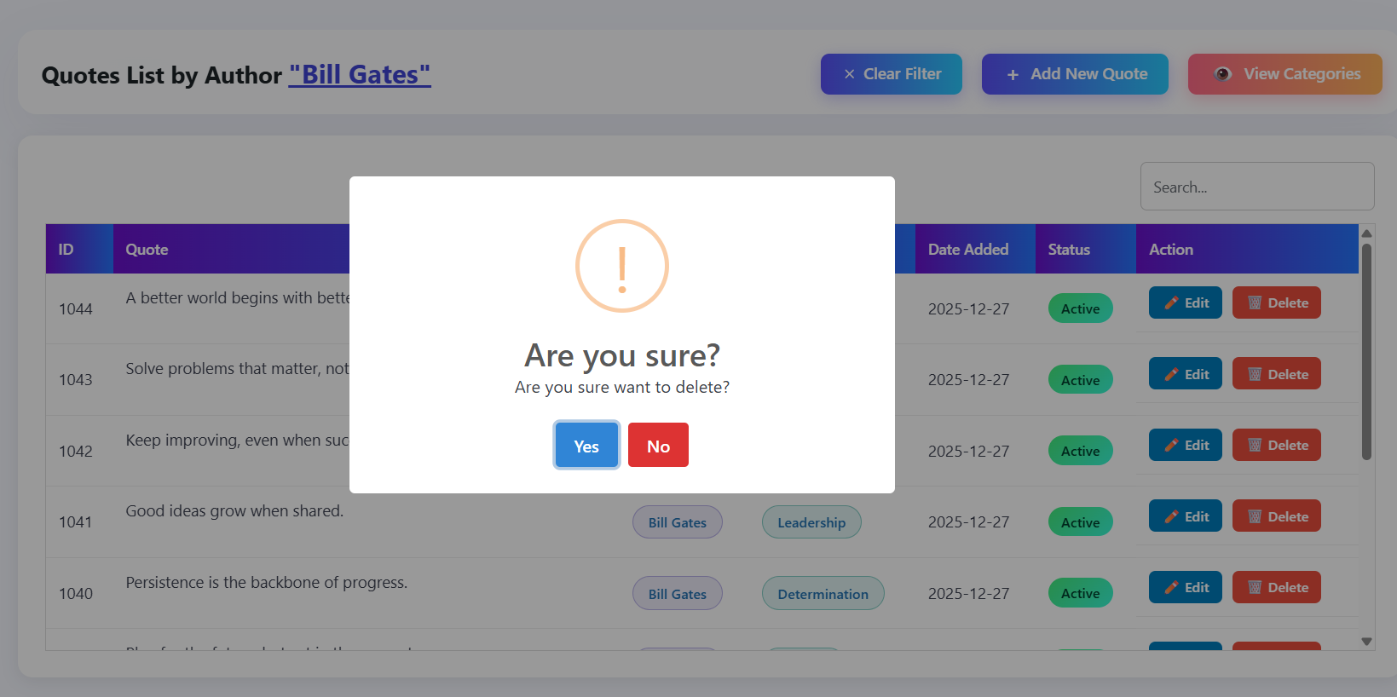Click the plus icon on Add New Quote

pyautogui.click(x=1013, y=75)
